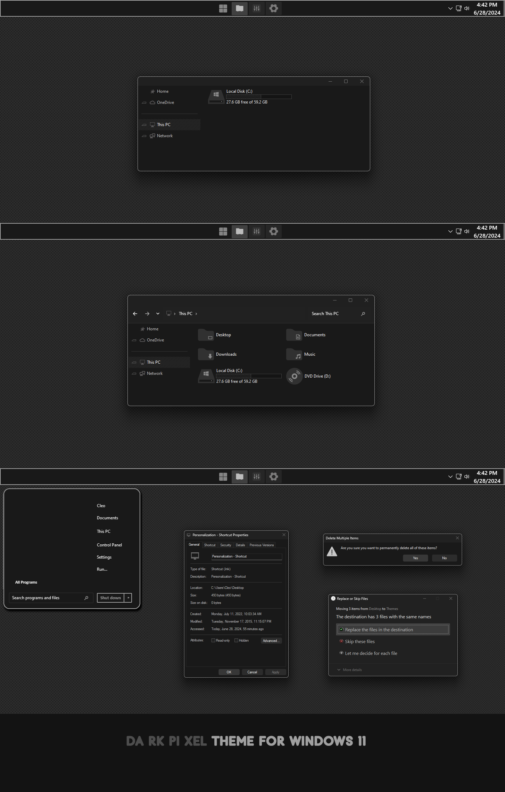This screenshot has width=505, height=792.
Task: Open This PC in the Start menu
Action: pyautogui.click(x=104, y=531)
